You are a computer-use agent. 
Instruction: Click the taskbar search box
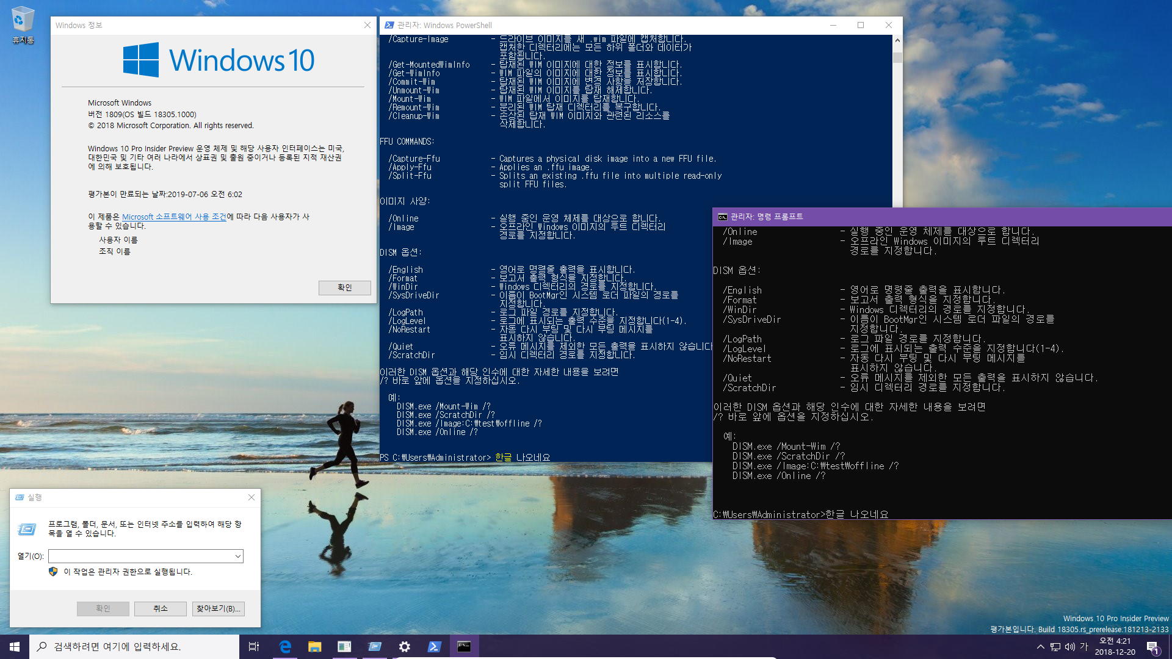pos(134,647)
